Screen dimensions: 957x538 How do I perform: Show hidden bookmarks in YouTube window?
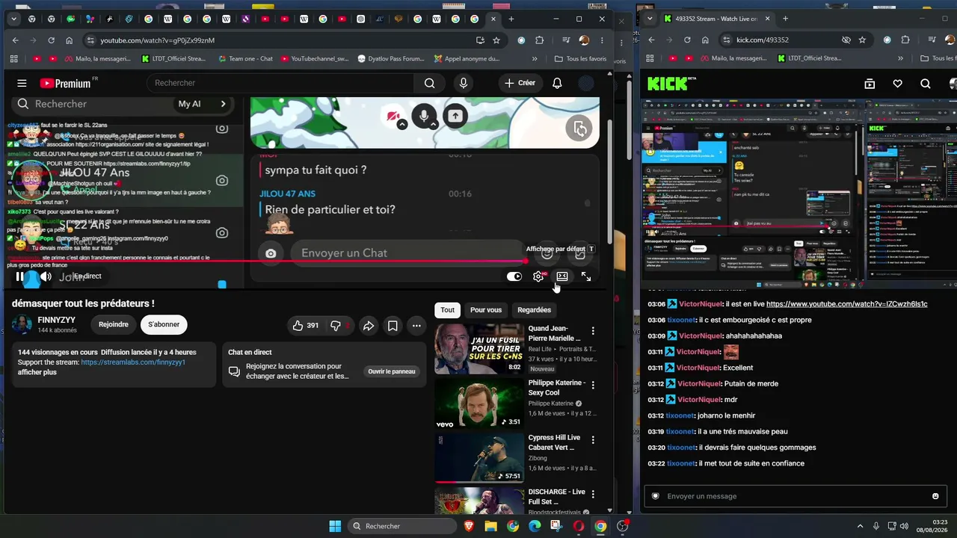(533, 58)
